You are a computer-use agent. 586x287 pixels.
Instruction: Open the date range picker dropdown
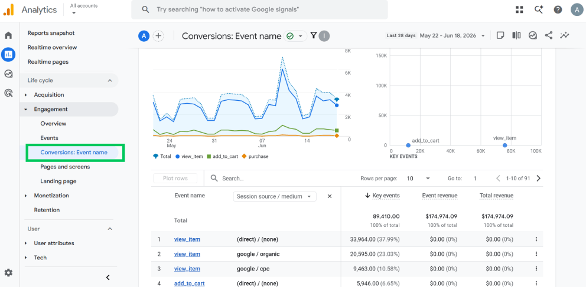[435, 36]
